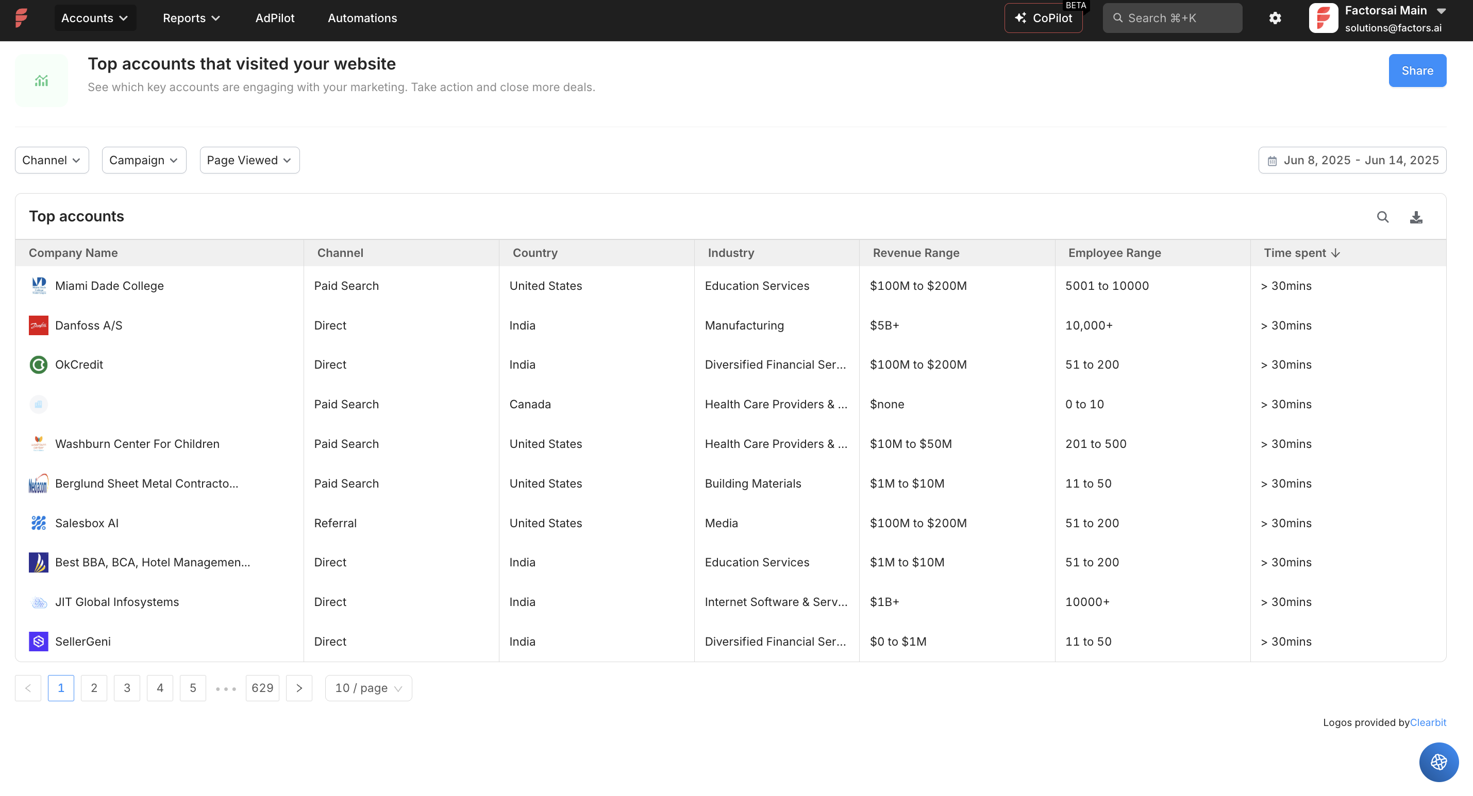Viewport: 1473px width, 796px height.
Task: Open the floating globe widget at bottom right
Action: pos(1438,762)
